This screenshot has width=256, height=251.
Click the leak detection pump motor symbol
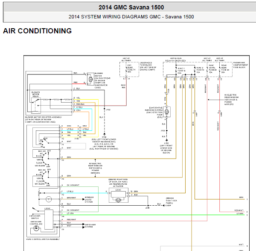(166, 112)
